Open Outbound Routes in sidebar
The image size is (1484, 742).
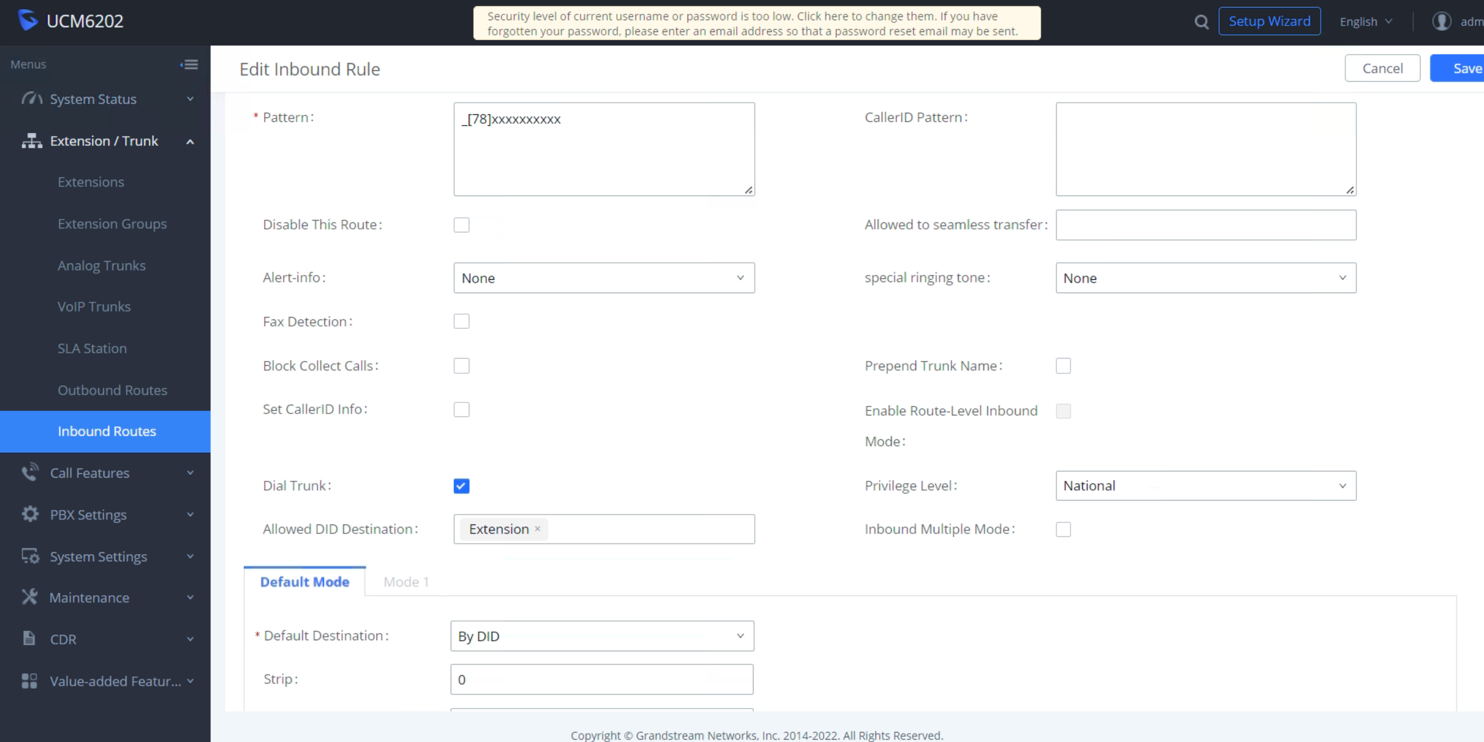(x=112, y=390)
